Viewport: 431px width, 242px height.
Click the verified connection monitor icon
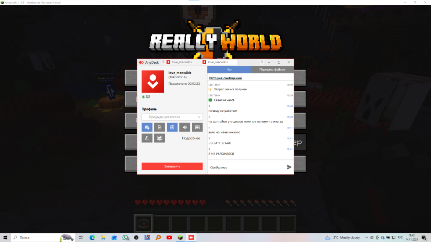pyautogui.click(x=148, y=97)
